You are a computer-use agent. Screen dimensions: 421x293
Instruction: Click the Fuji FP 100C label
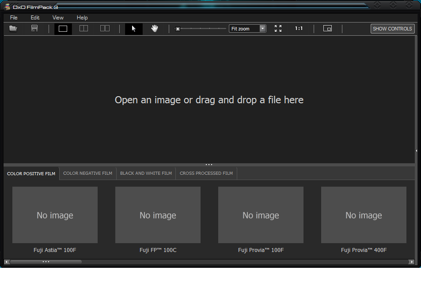point(158,250)
